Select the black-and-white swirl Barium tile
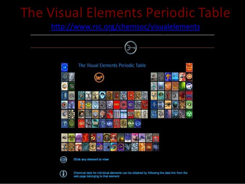This screenshot has height=184, width=245. tap(71, 114)
